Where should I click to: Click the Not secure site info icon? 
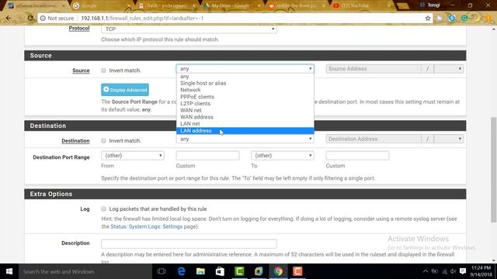click(43, 19)
